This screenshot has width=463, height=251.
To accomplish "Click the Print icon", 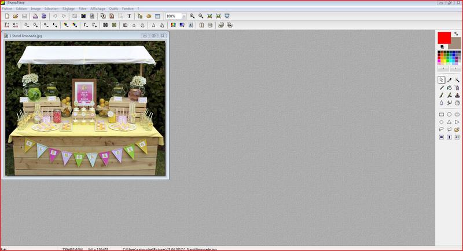I will [x=34, y=16].
